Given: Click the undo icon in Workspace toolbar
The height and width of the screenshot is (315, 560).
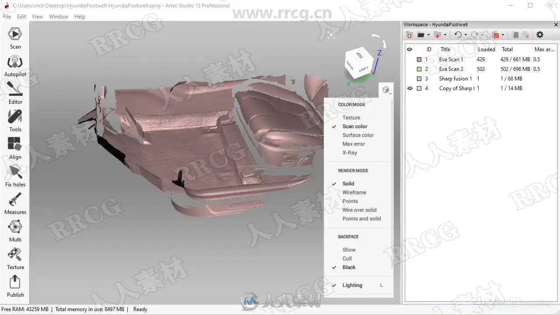Looking at the screenshot, I should click(458, 35).
